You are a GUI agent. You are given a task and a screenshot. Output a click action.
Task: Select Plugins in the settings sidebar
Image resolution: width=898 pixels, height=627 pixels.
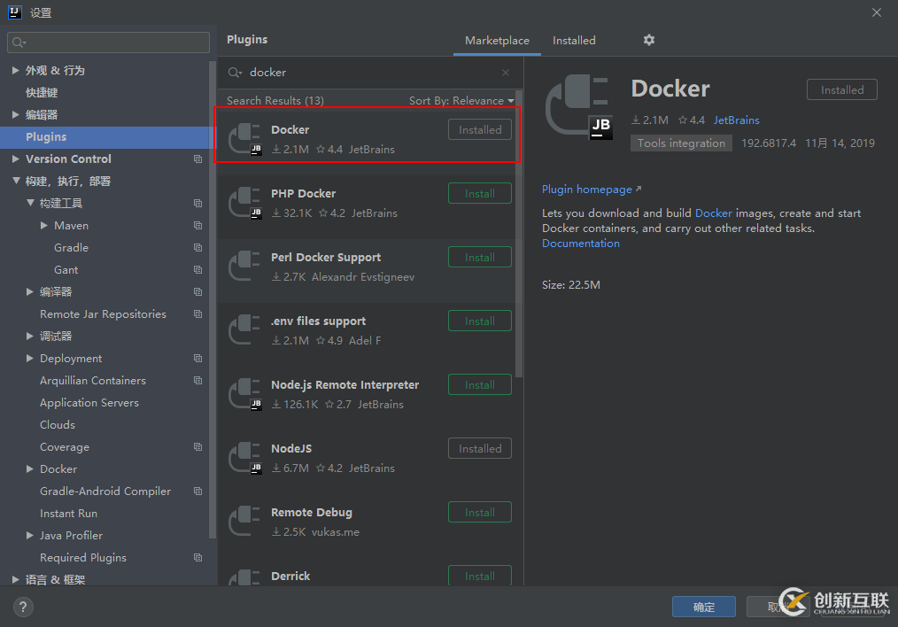point(46,137)
